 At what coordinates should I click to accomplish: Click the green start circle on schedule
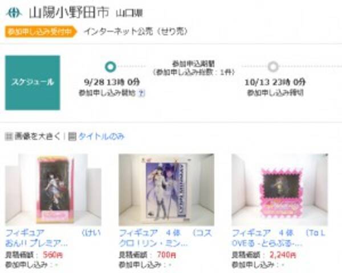(111, 67)
